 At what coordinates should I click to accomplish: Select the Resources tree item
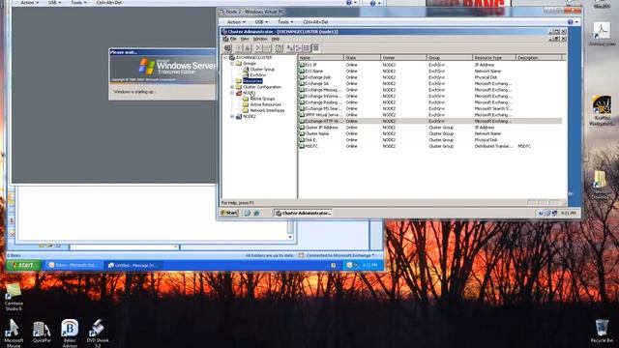252,81
